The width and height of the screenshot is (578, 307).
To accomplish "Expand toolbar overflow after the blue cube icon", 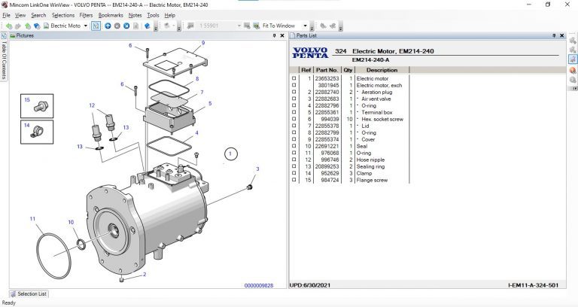I will (156, 27).
